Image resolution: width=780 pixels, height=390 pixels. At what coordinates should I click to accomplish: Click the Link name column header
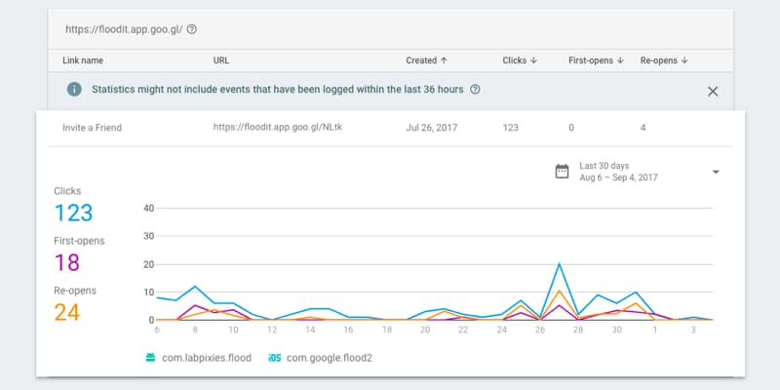[x=83, y=60]
